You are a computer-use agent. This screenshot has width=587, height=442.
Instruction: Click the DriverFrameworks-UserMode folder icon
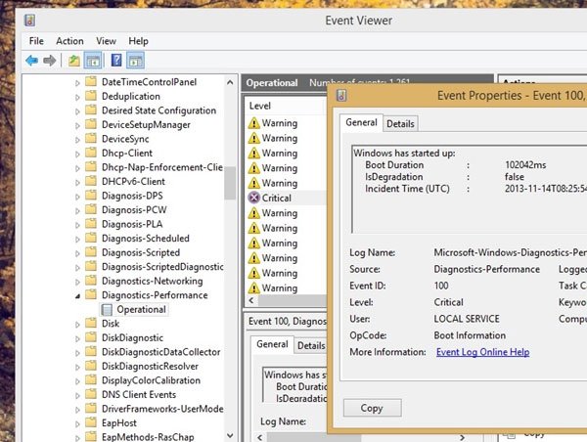[x=91, y=409]
